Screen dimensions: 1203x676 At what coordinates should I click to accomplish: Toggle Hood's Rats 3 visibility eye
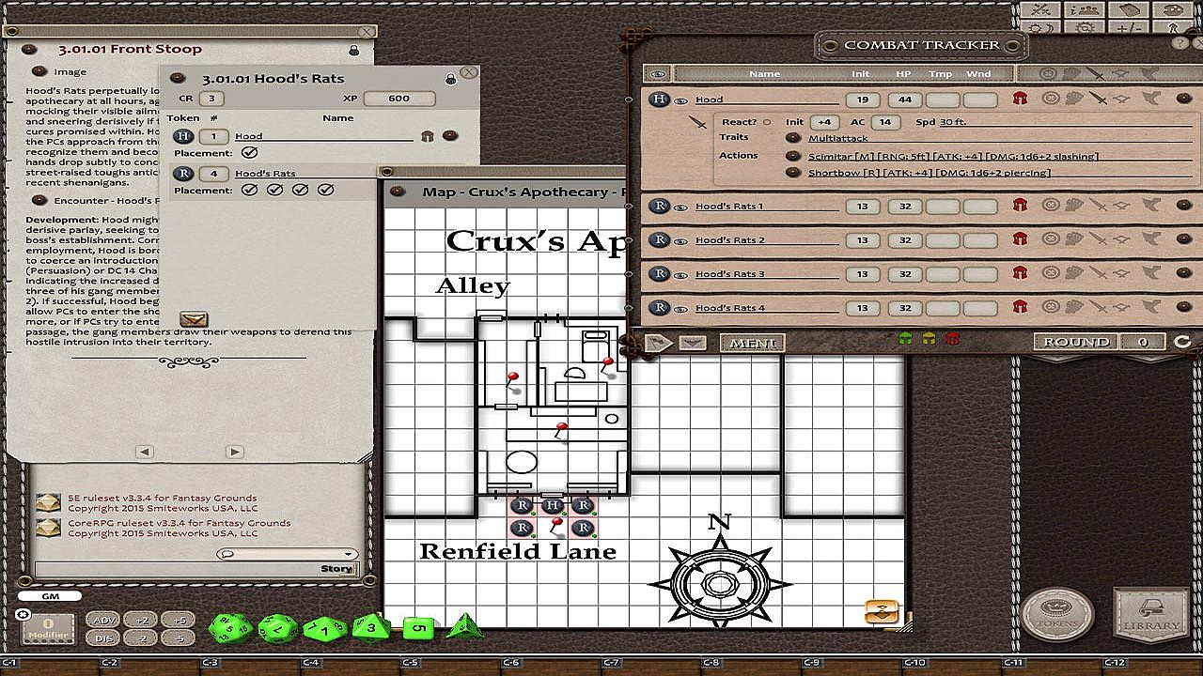pos(681,275)
